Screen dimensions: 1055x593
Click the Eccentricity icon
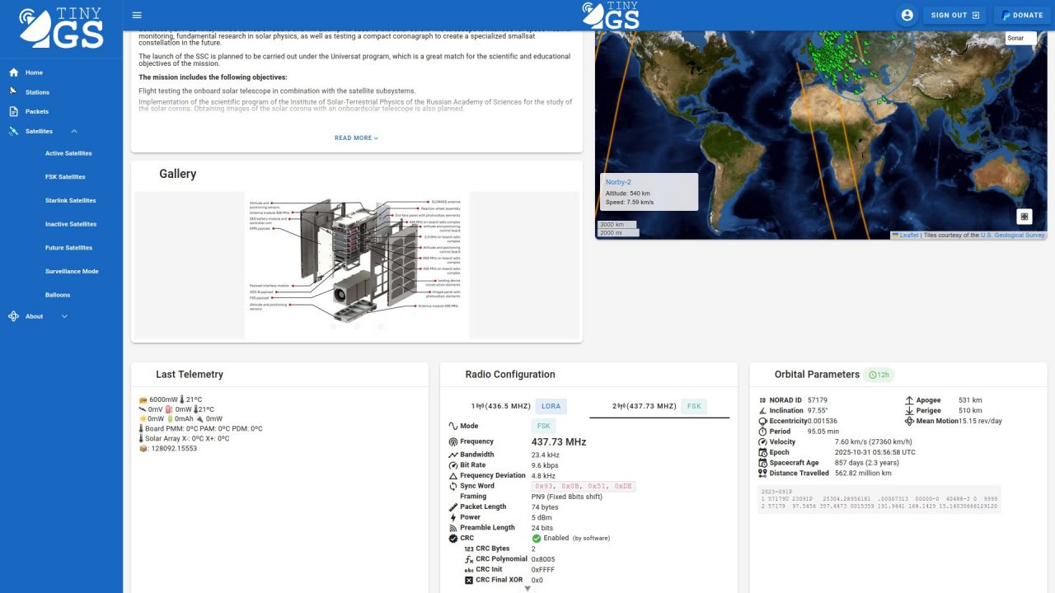point(762,421)
